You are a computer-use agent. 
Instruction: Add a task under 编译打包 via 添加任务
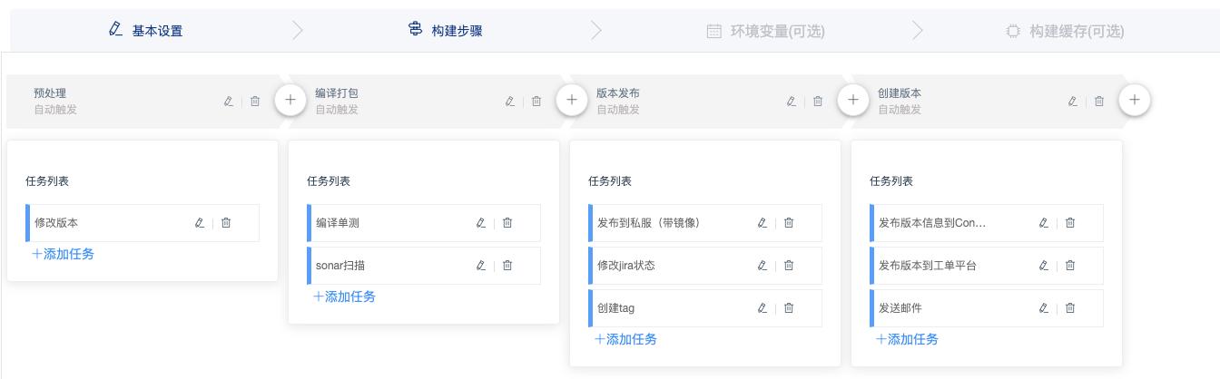(344, 296)
